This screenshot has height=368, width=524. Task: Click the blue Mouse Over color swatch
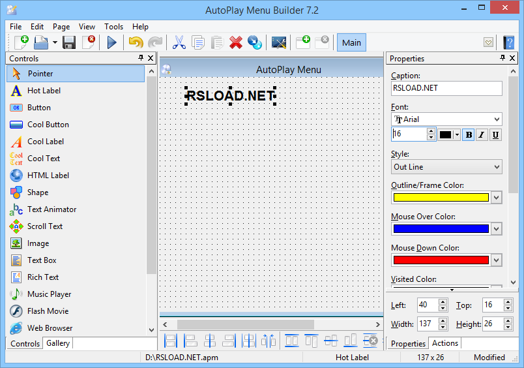coord(441,229)
